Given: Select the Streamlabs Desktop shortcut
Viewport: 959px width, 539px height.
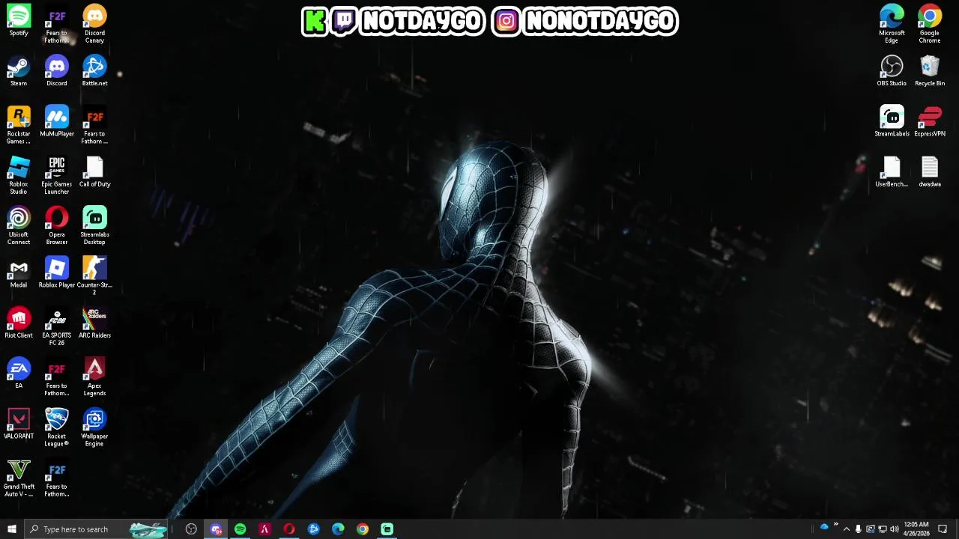Looking at the screenshot, I should point(94,225).
